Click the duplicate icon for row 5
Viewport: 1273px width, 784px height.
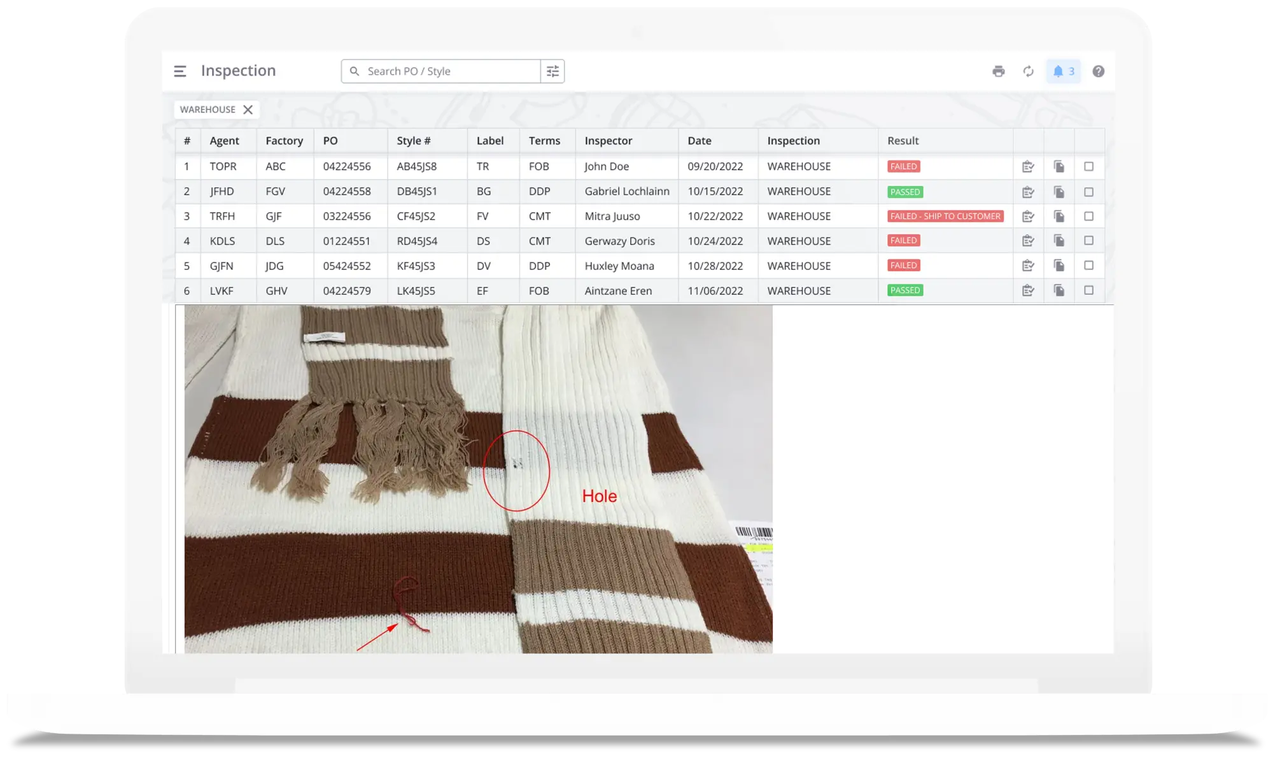1058,265
